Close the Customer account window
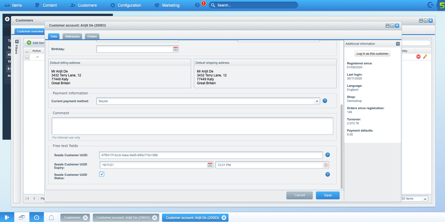 (x=397, y=25)
